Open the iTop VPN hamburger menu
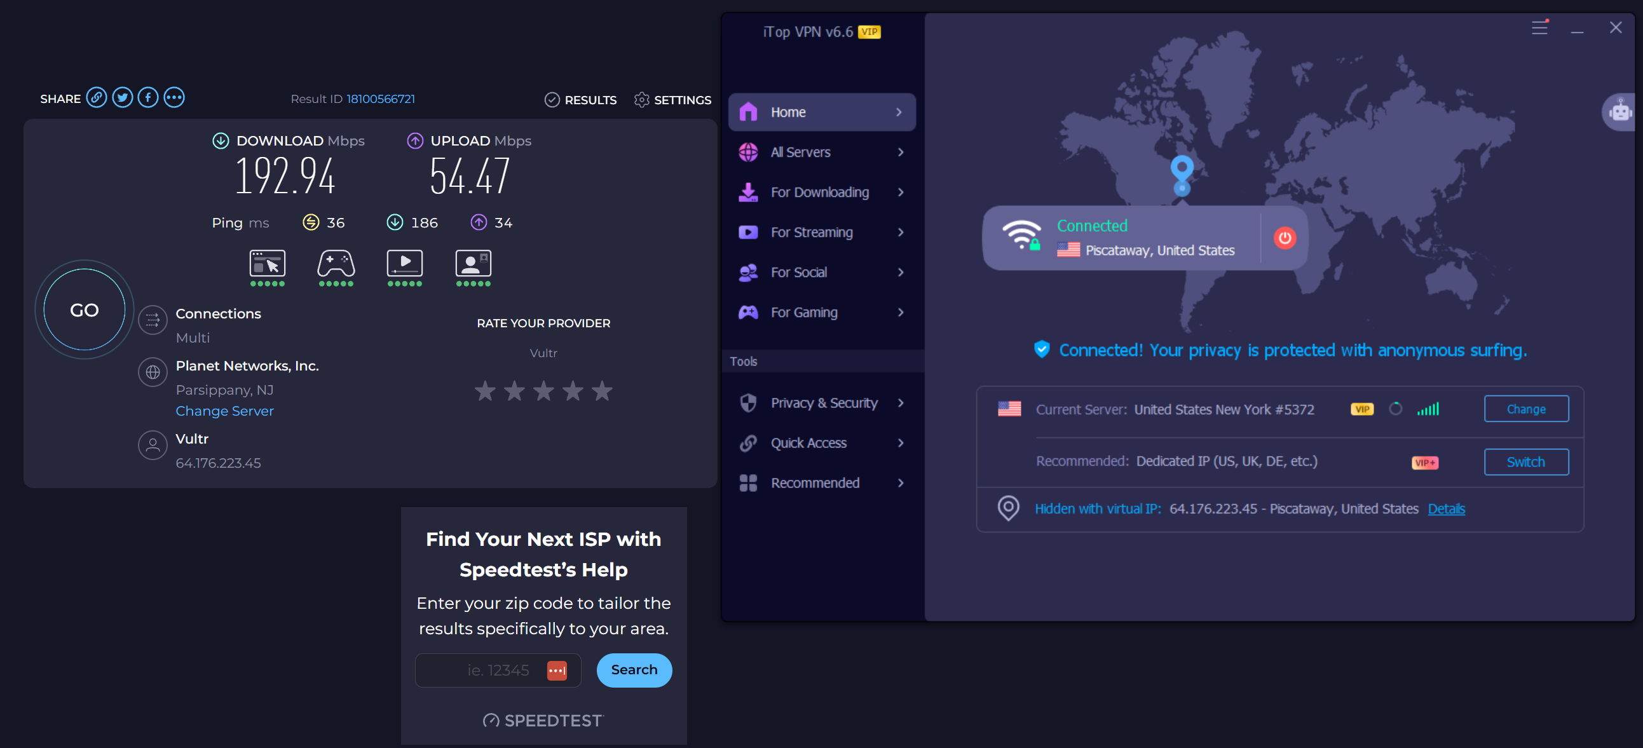Image resolution: width=1643 pixels, height=748 pixels. (1539, 27)
